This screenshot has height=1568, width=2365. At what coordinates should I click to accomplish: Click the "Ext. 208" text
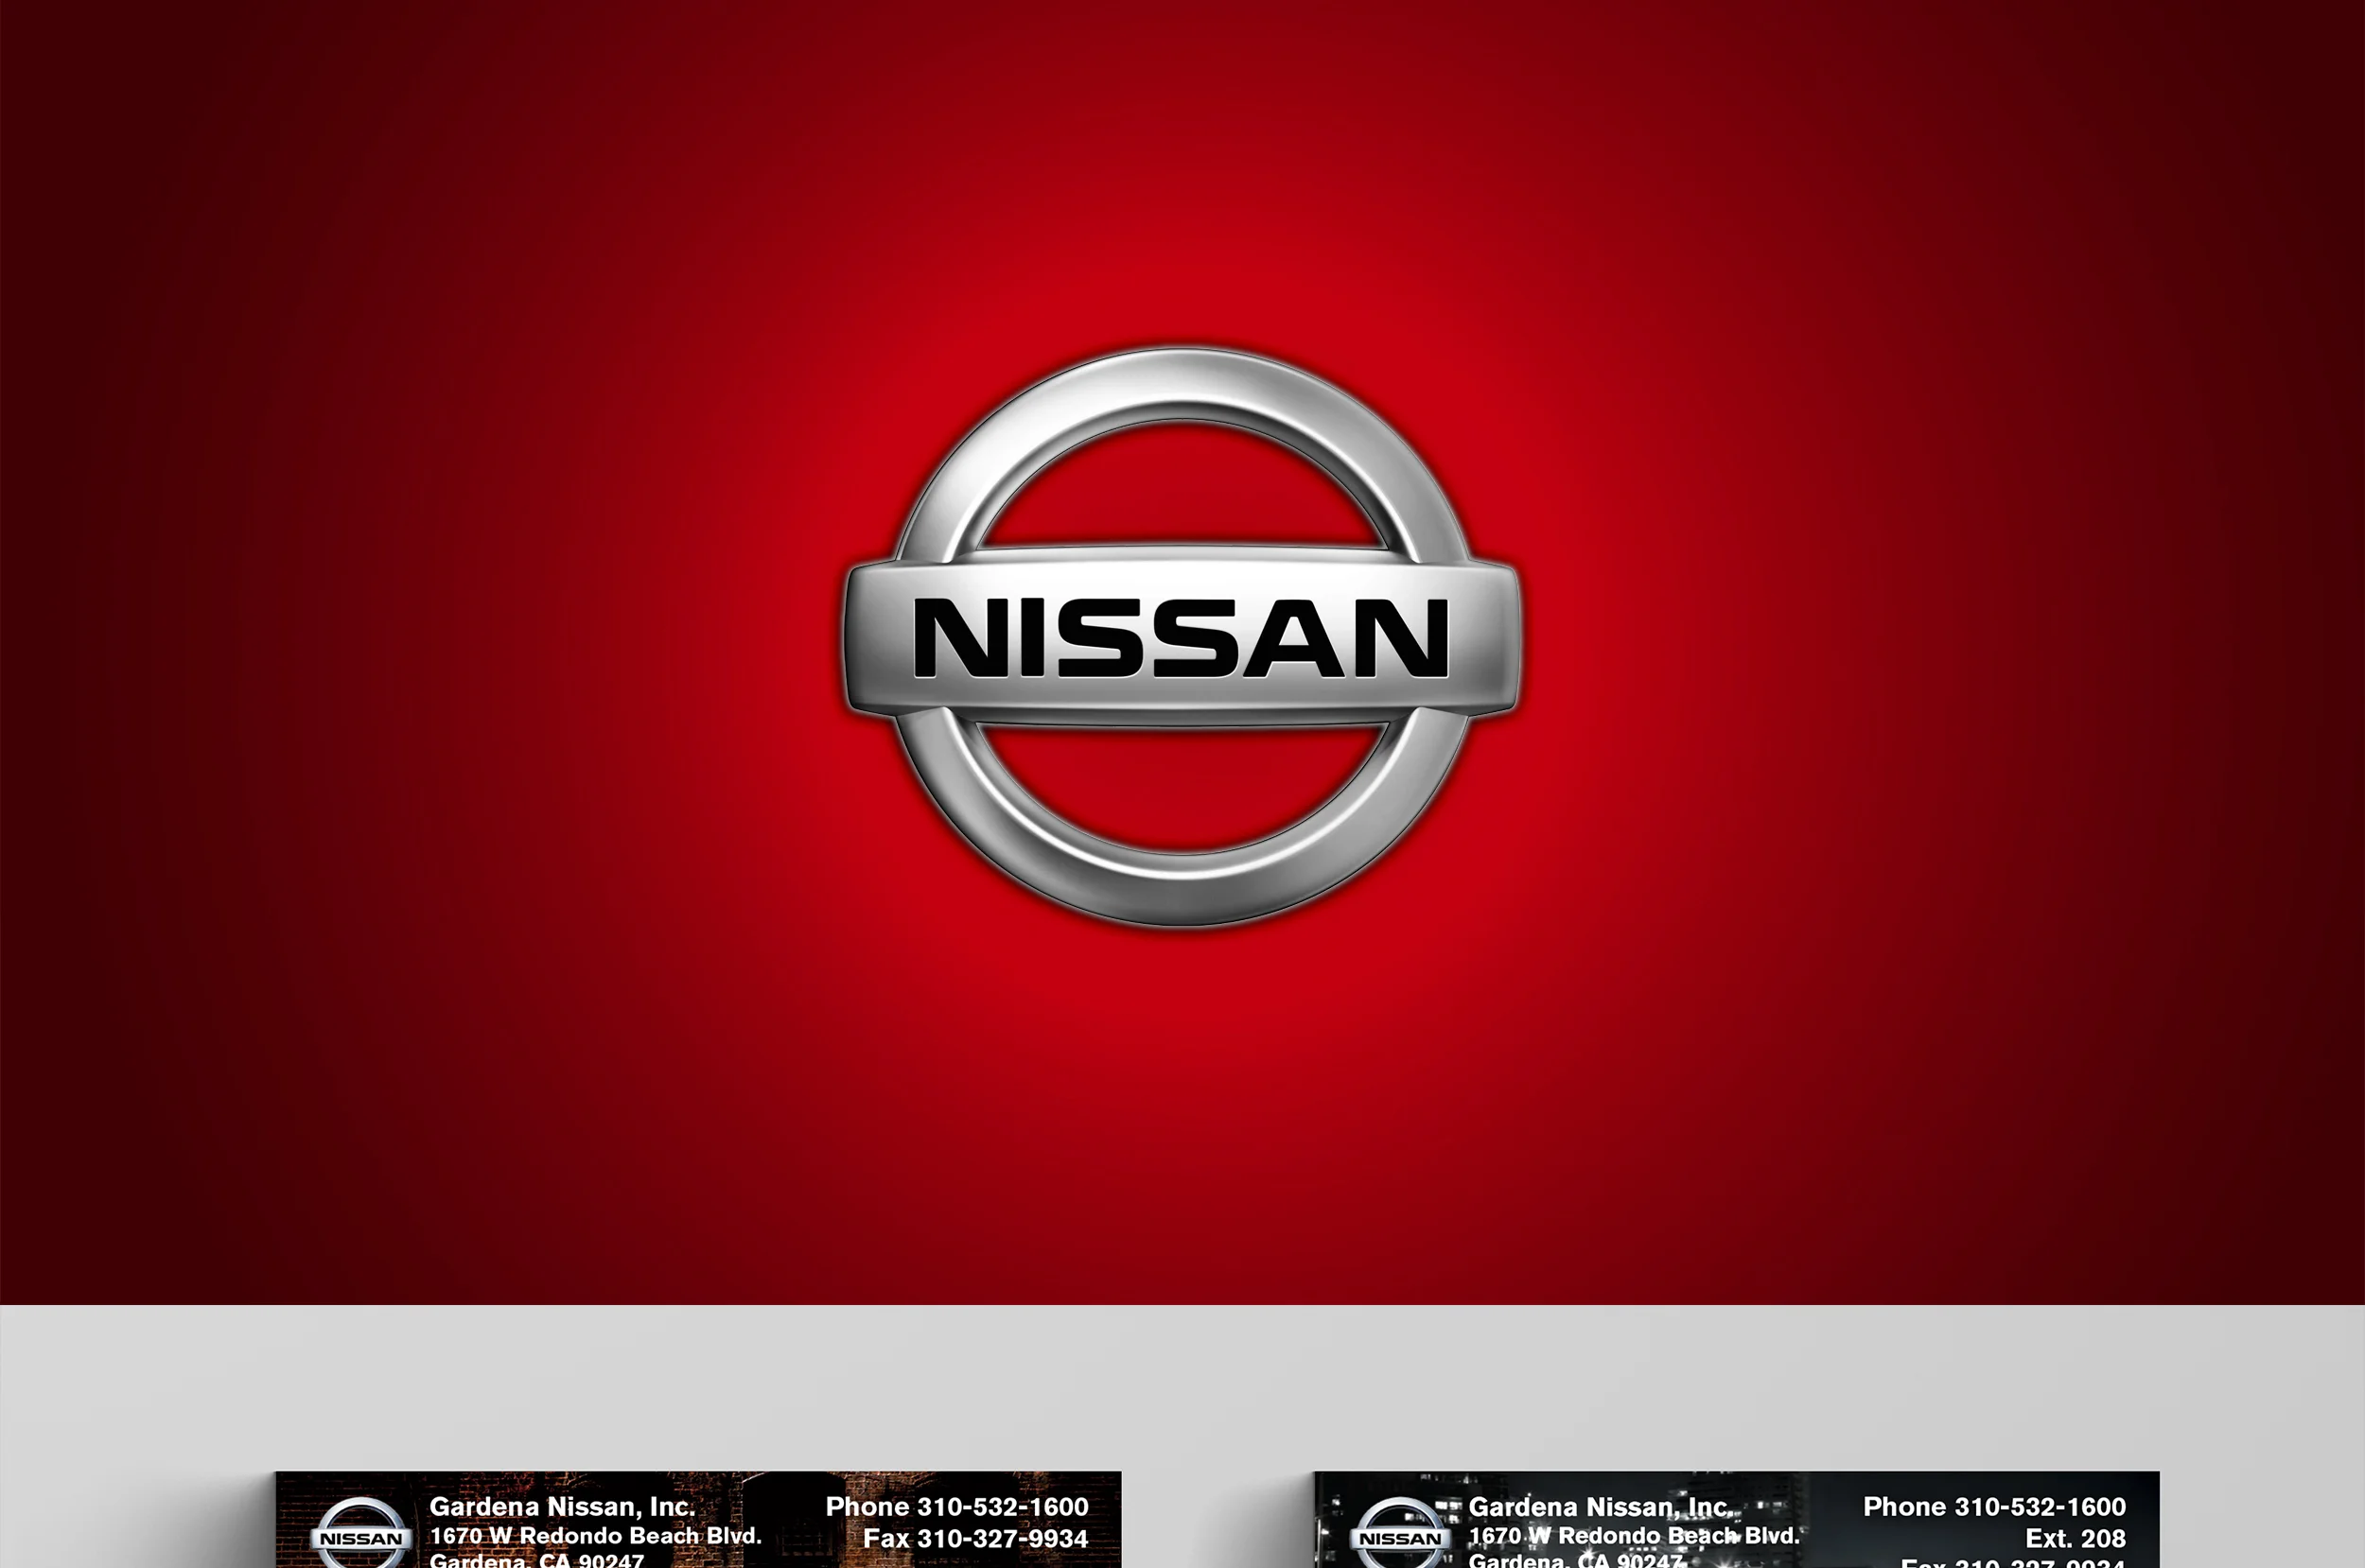click(2076, 1539)
